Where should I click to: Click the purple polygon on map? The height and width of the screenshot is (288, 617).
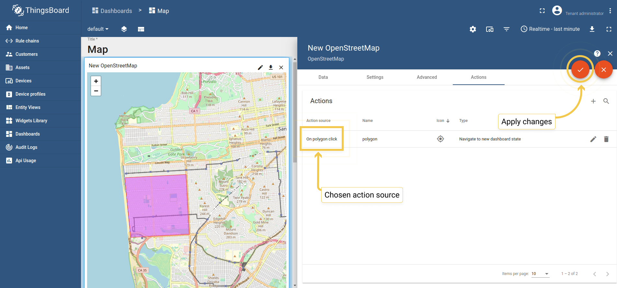[158, 205]
